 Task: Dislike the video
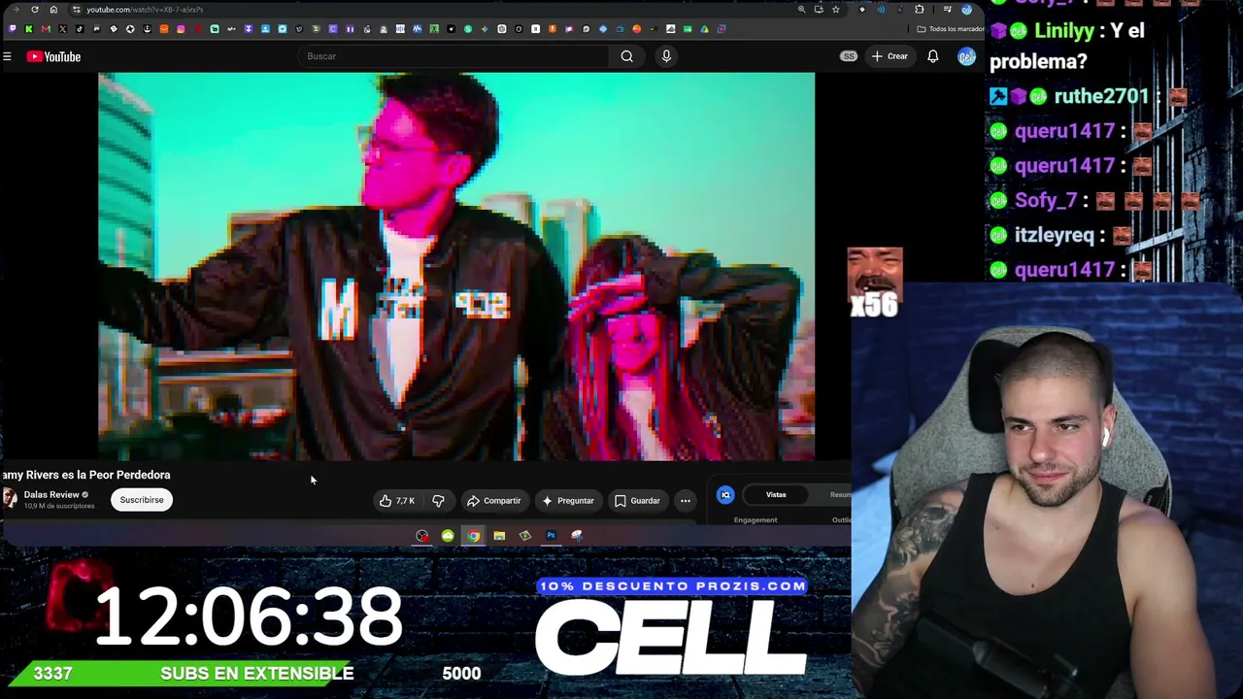pyautogui.click(x=438, y=501)
